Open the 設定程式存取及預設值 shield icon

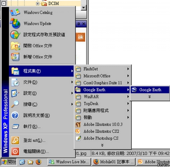15,35
